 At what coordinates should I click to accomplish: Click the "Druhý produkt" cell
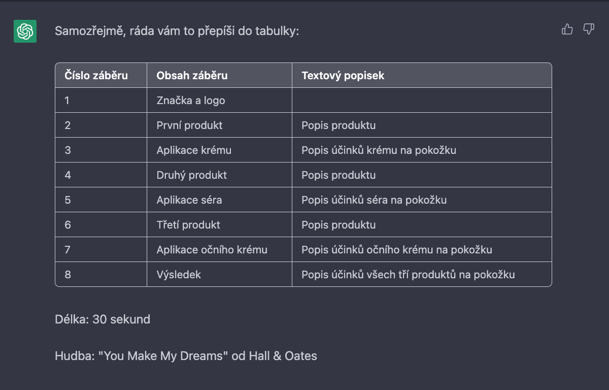(x=219, y=175)
